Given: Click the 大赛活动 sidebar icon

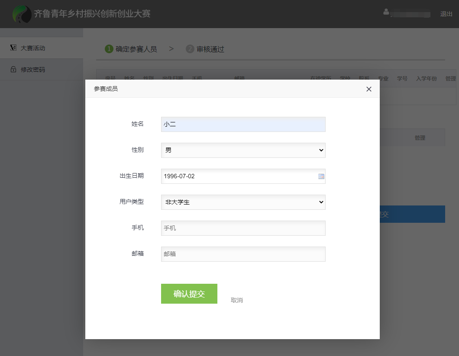Looking at the screenshot, I should [x=13, y=48].
